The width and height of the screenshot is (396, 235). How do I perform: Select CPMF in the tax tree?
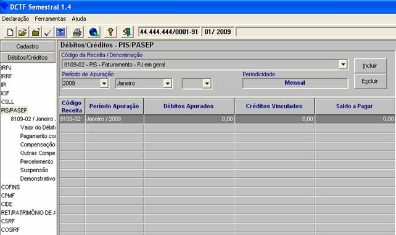8,196
